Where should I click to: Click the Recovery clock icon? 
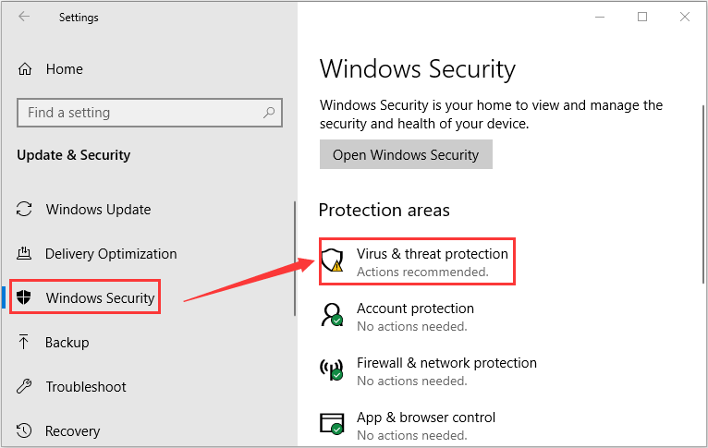(24, 430)
